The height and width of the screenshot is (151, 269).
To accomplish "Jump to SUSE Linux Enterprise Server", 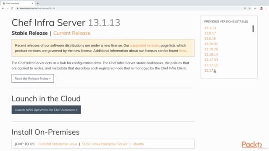I will (105, 144).
